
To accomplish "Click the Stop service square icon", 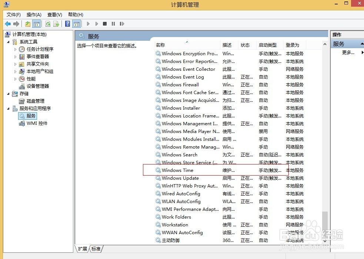I will pos(105,24).
